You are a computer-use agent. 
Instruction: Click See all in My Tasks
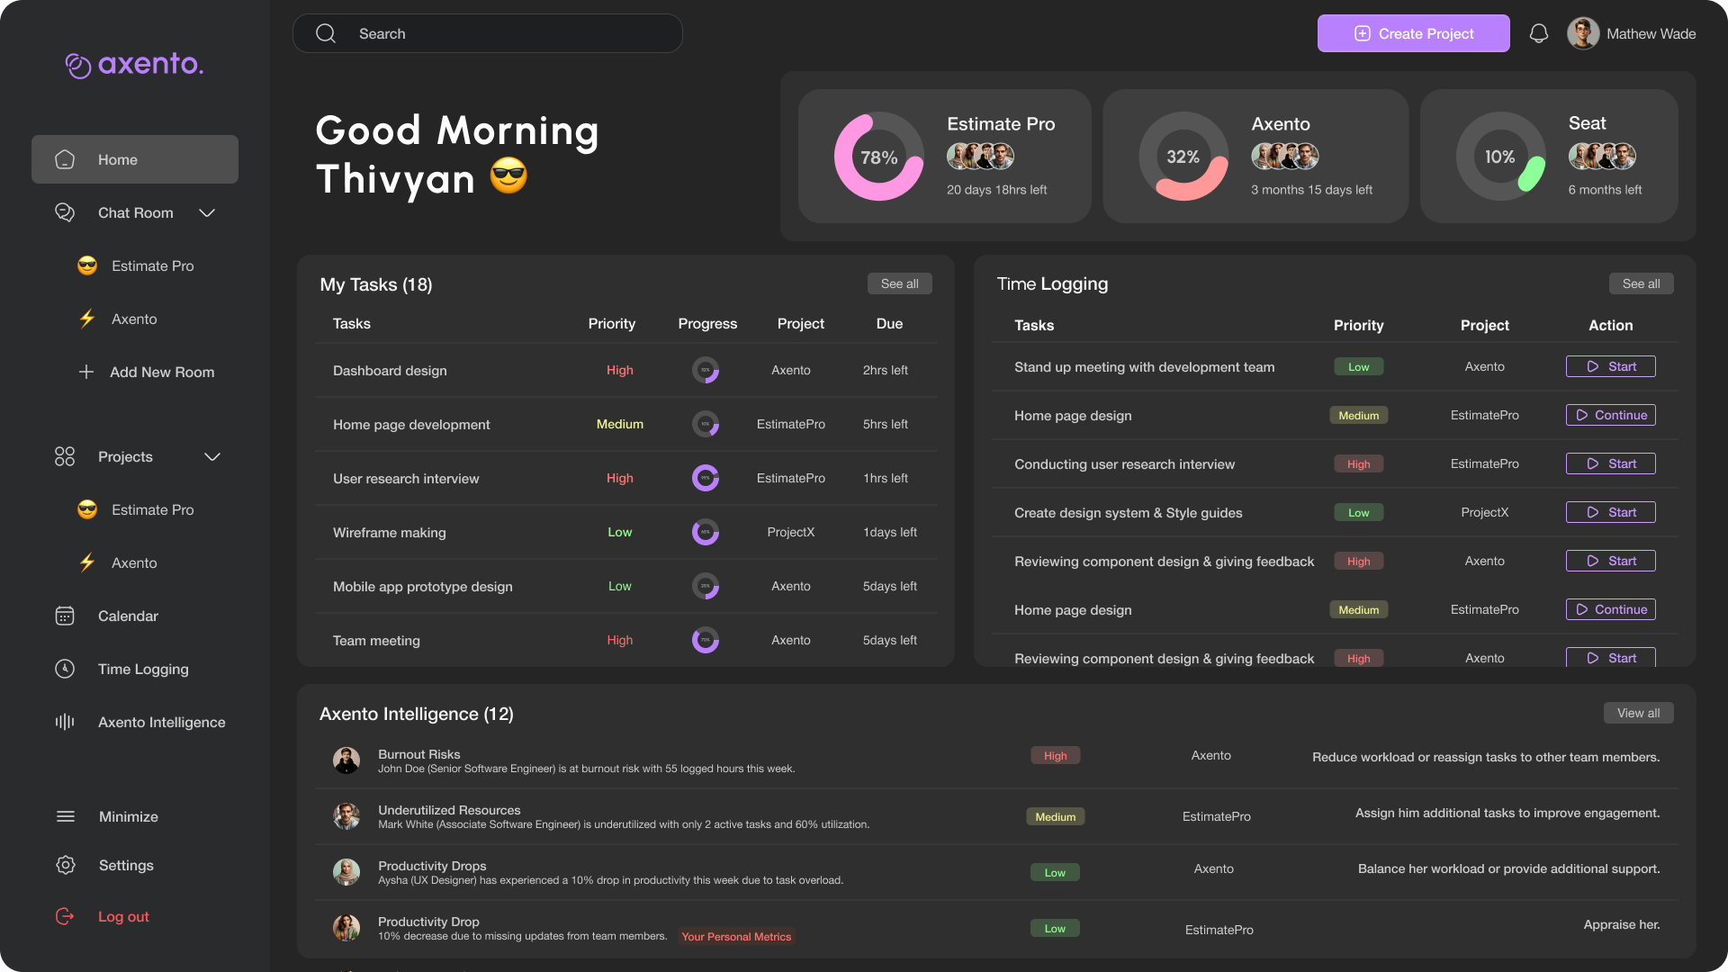click(x=899, y=283)
